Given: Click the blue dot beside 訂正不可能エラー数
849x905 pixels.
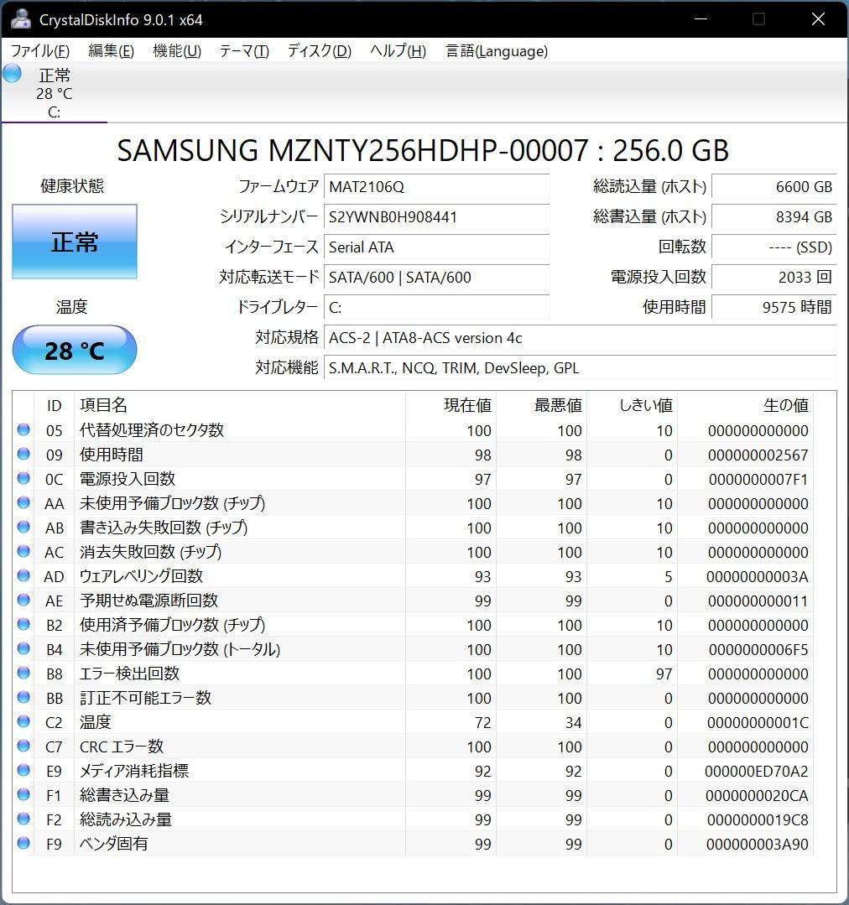Looking at the screenshot, I should [x=23, y=698].
